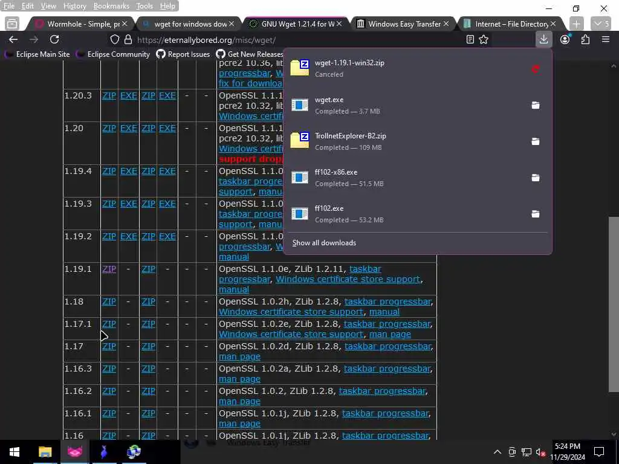The height and width of the screenshot is (464, 619).
Task: Reload the current page
Action: coord(54,39)
